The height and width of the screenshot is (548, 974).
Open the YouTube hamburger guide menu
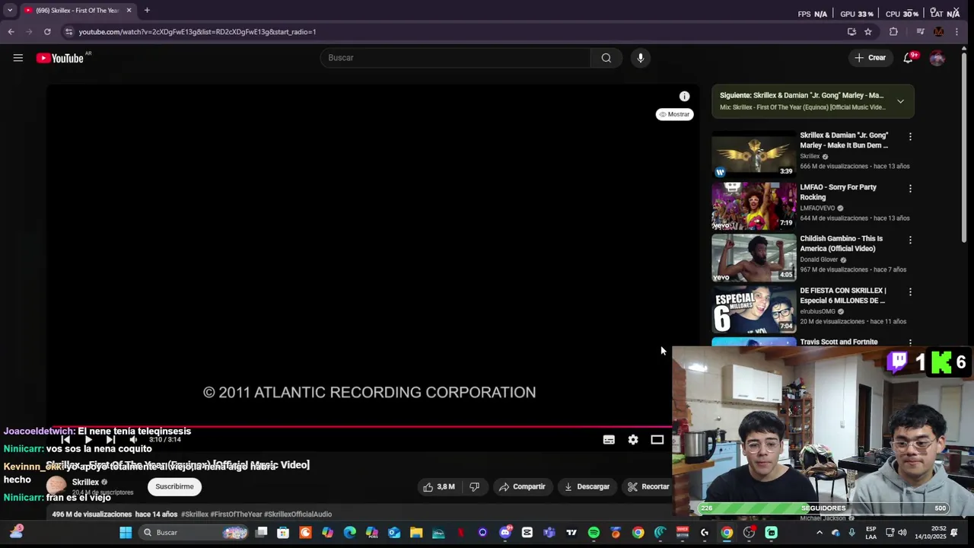coord(18,58)
